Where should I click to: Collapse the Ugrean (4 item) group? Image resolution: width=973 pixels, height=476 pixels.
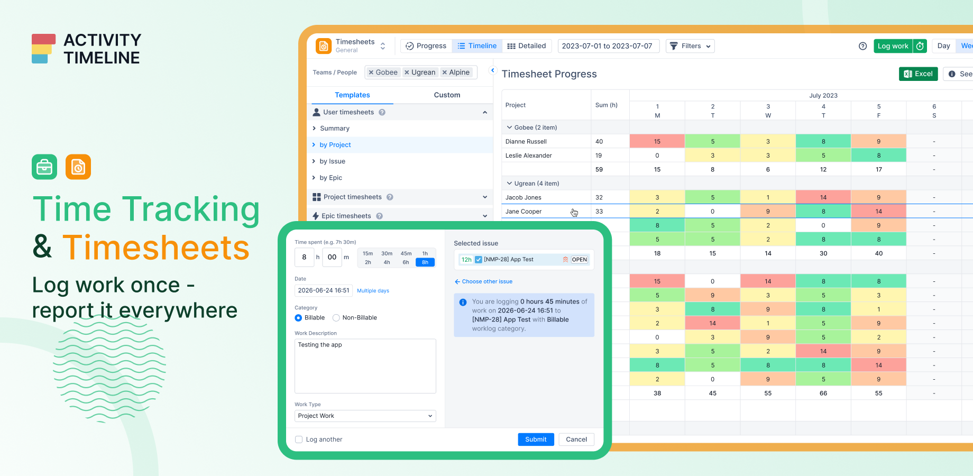510,184
